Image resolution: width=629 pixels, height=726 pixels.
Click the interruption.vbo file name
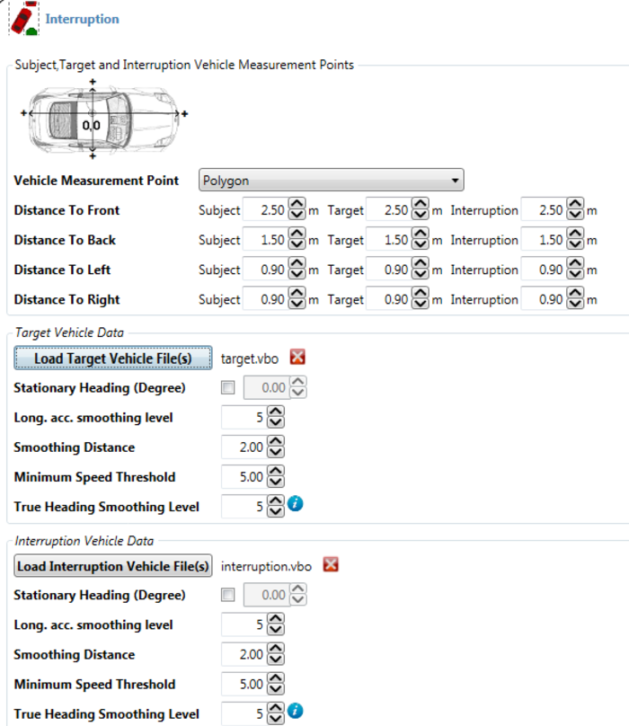pos(266,566)
